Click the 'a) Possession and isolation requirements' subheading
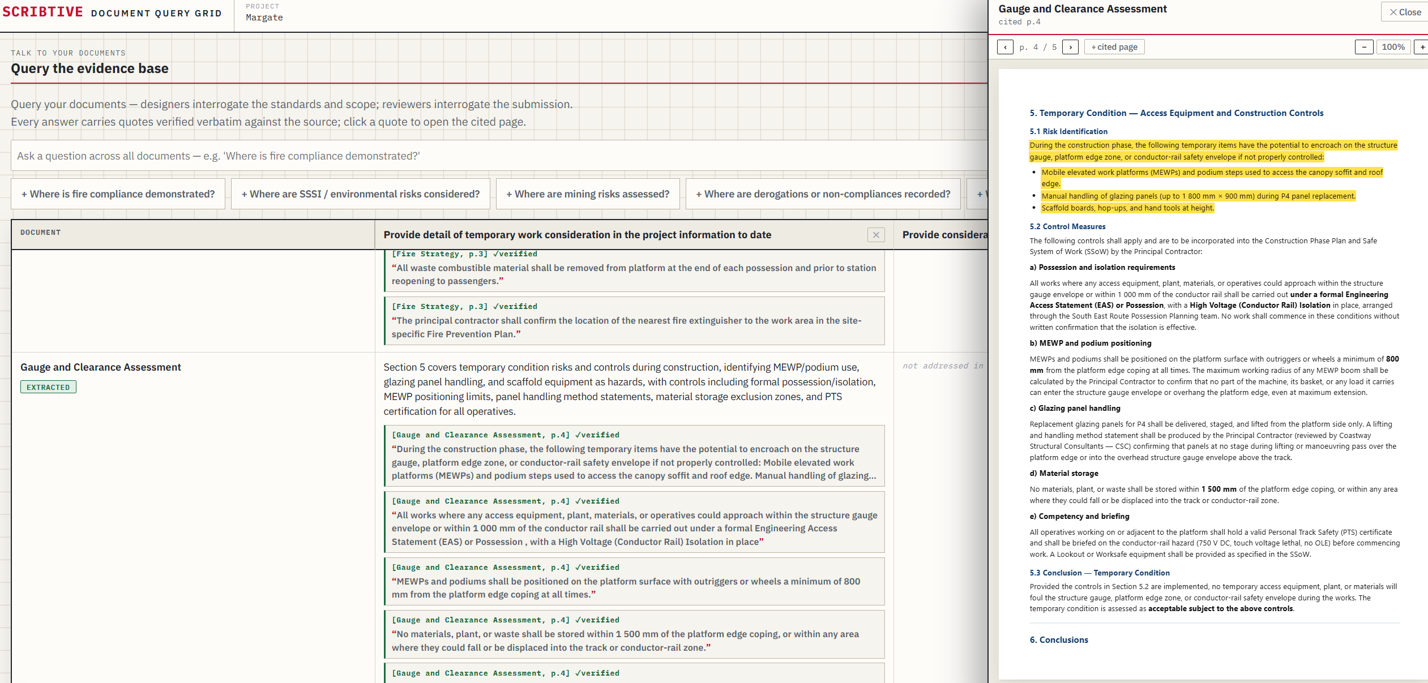This screenshot has height=683, width=1428. point(1102,267)
